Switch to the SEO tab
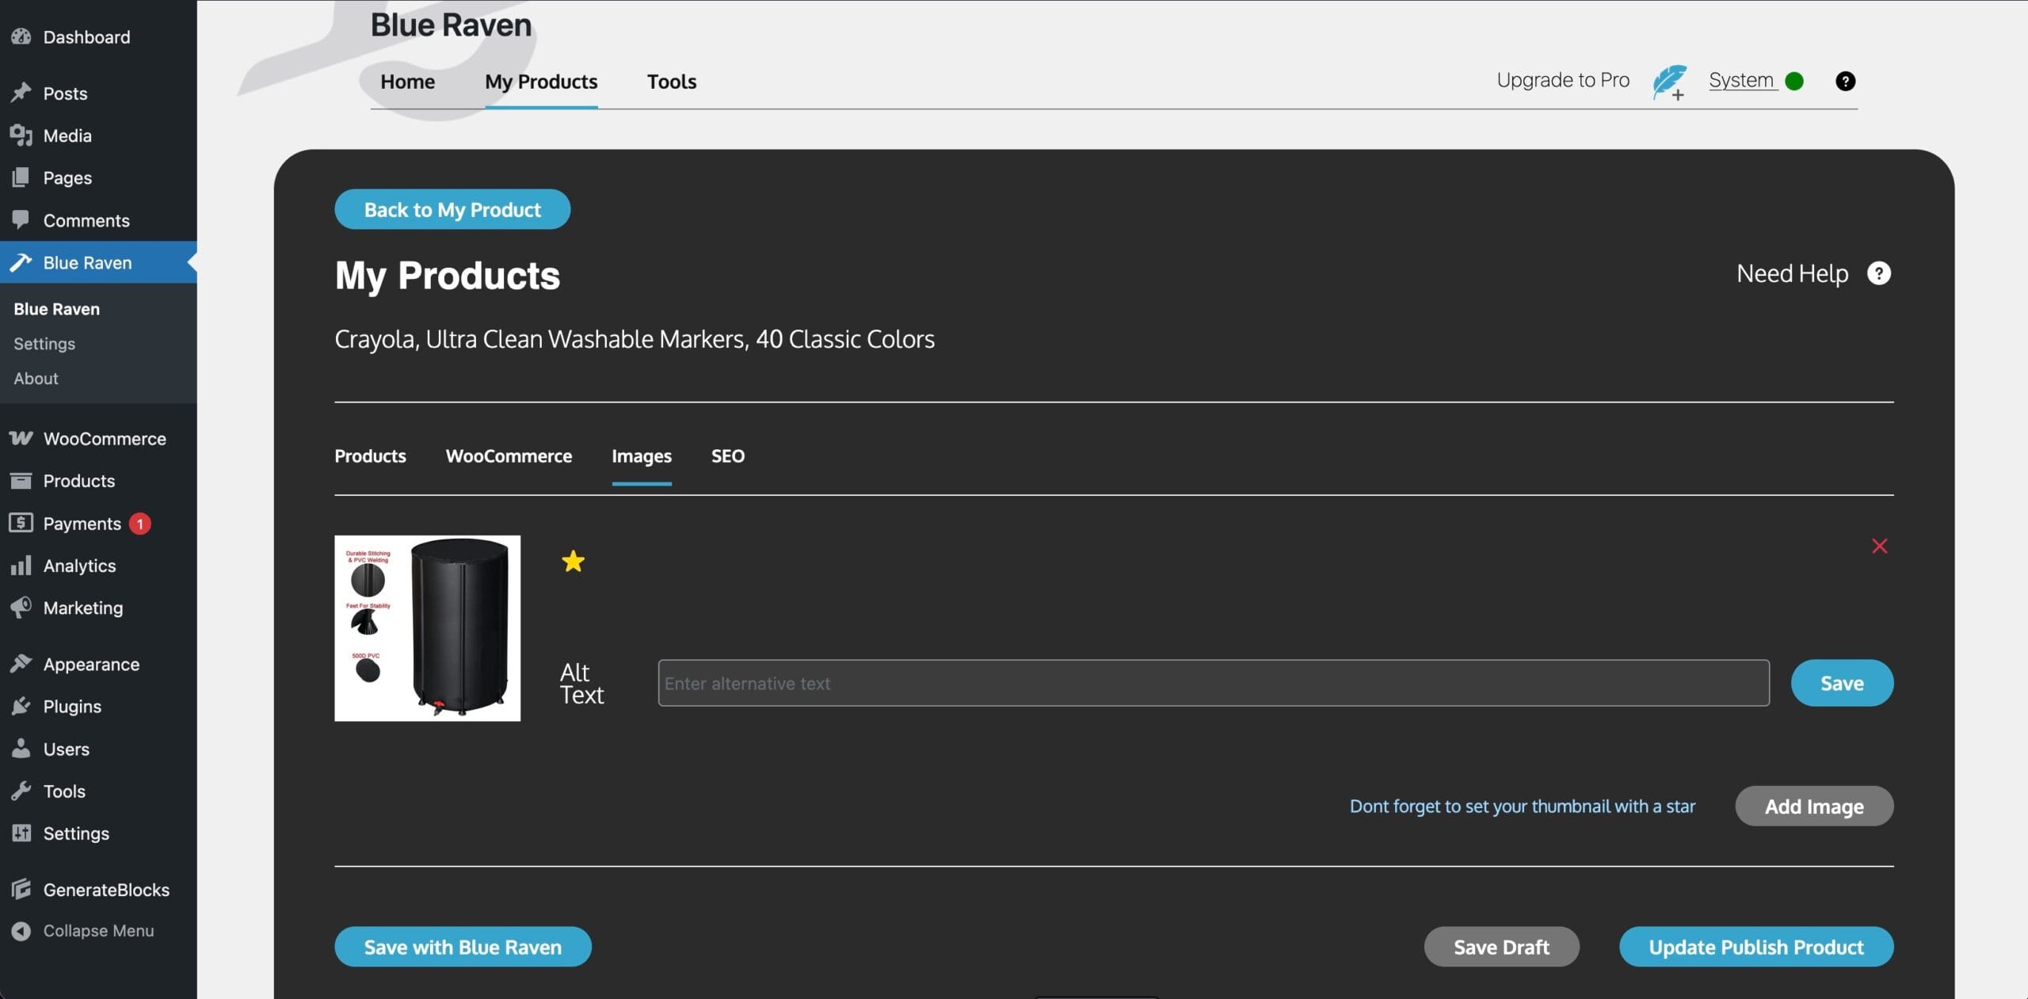 727,456
